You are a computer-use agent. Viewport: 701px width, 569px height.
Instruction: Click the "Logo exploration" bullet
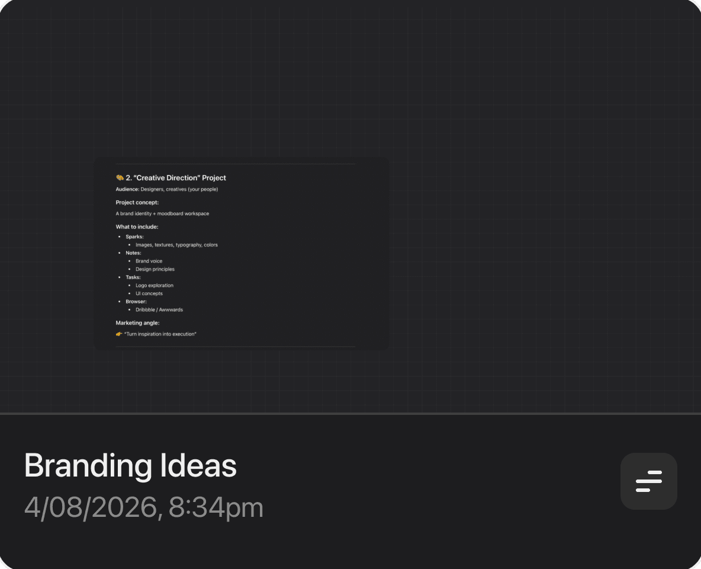155,285
